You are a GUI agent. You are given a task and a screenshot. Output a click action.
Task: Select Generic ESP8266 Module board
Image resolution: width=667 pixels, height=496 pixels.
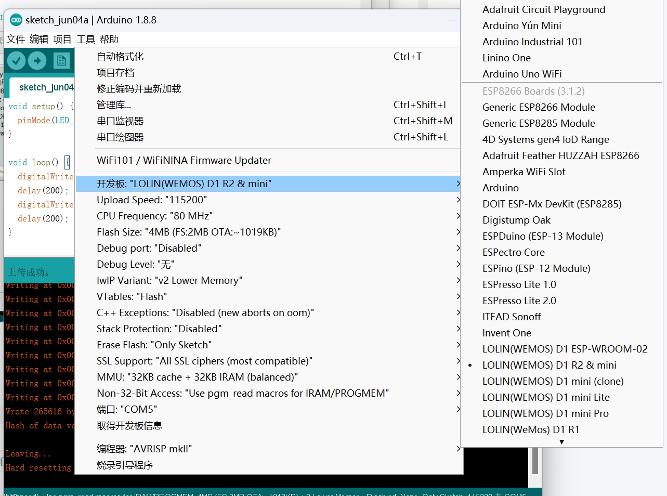[x=561, y=108]
